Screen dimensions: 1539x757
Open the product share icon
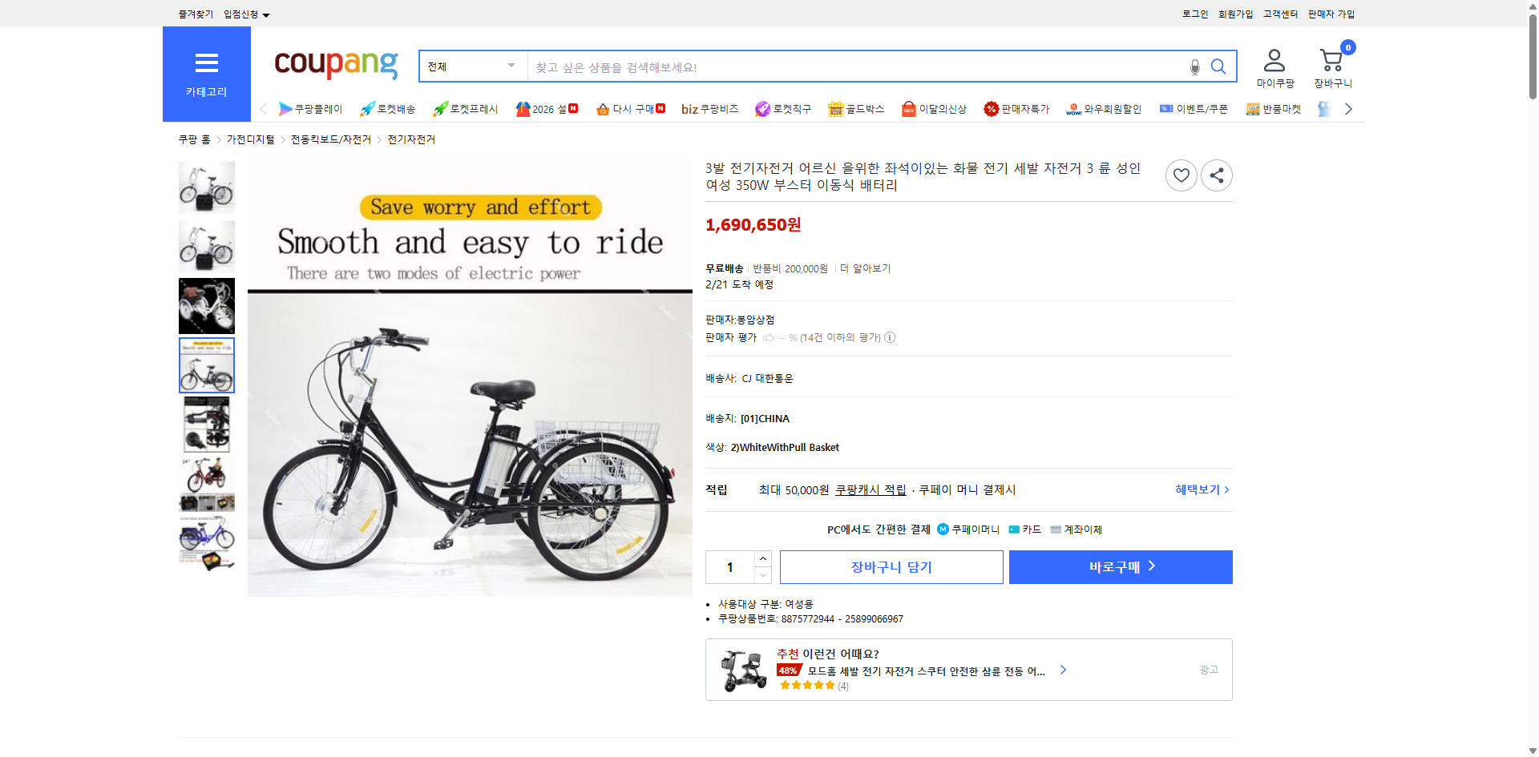tap(1216, 175)
